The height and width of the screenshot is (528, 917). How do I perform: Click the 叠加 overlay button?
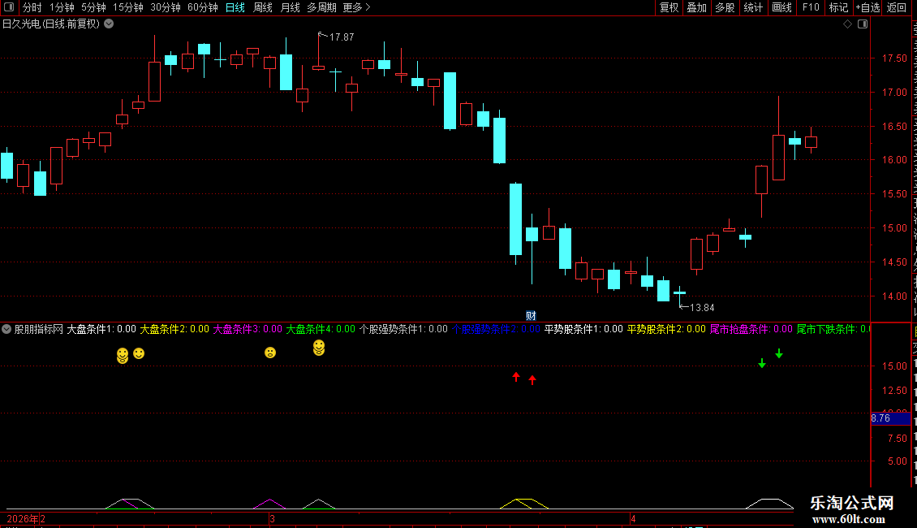(696, 7)
